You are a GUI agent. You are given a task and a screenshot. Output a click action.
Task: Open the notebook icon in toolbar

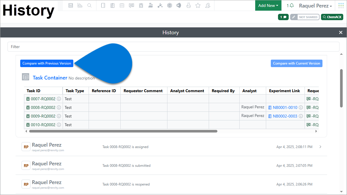point(103,5)
